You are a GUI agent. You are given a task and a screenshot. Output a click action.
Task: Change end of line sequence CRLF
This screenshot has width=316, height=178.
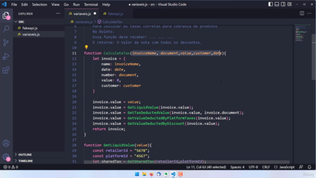pos(266,167)
